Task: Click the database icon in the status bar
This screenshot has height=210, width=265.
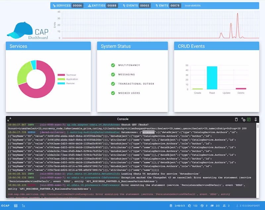Action: 171,205
